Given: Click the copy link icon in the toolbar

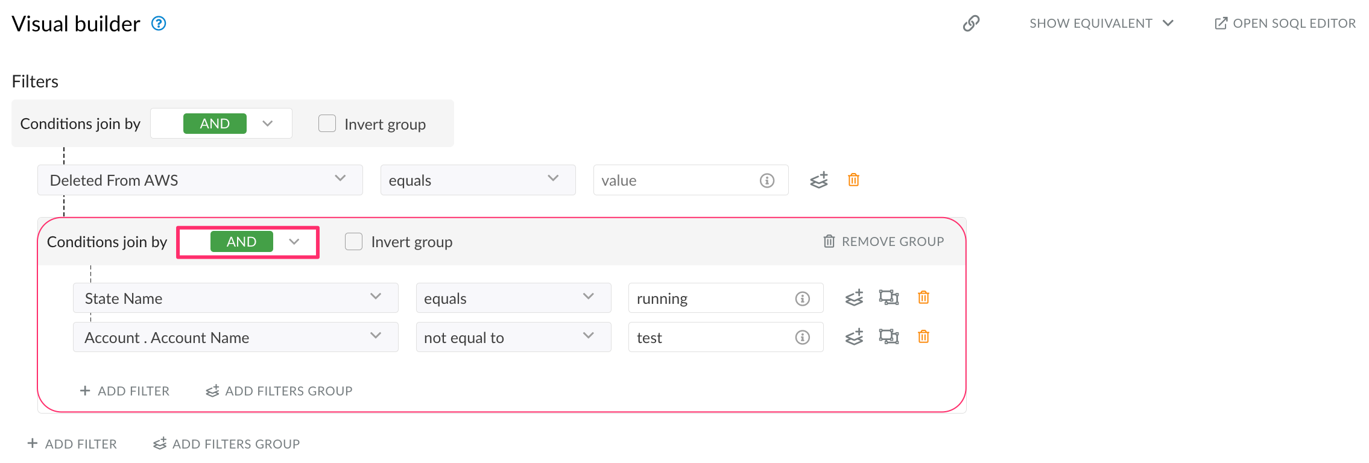Looking at the screenshot, I should (x=971, y=23).
